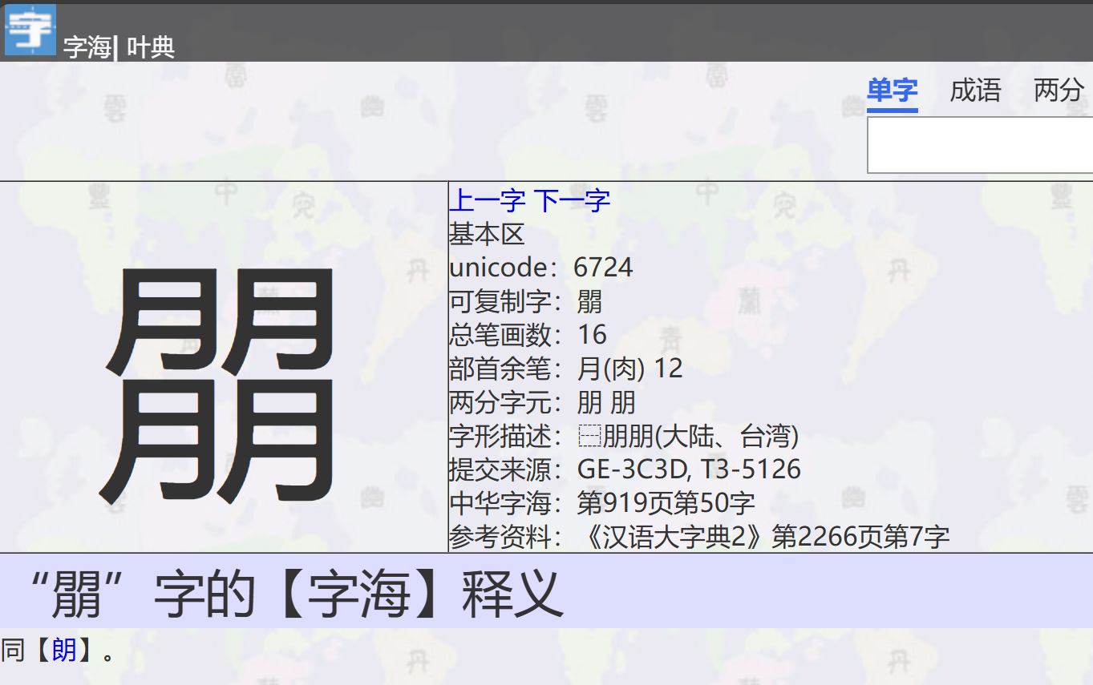
Task: Click the 字海 logo icon
Action: (x=30, y=30)
